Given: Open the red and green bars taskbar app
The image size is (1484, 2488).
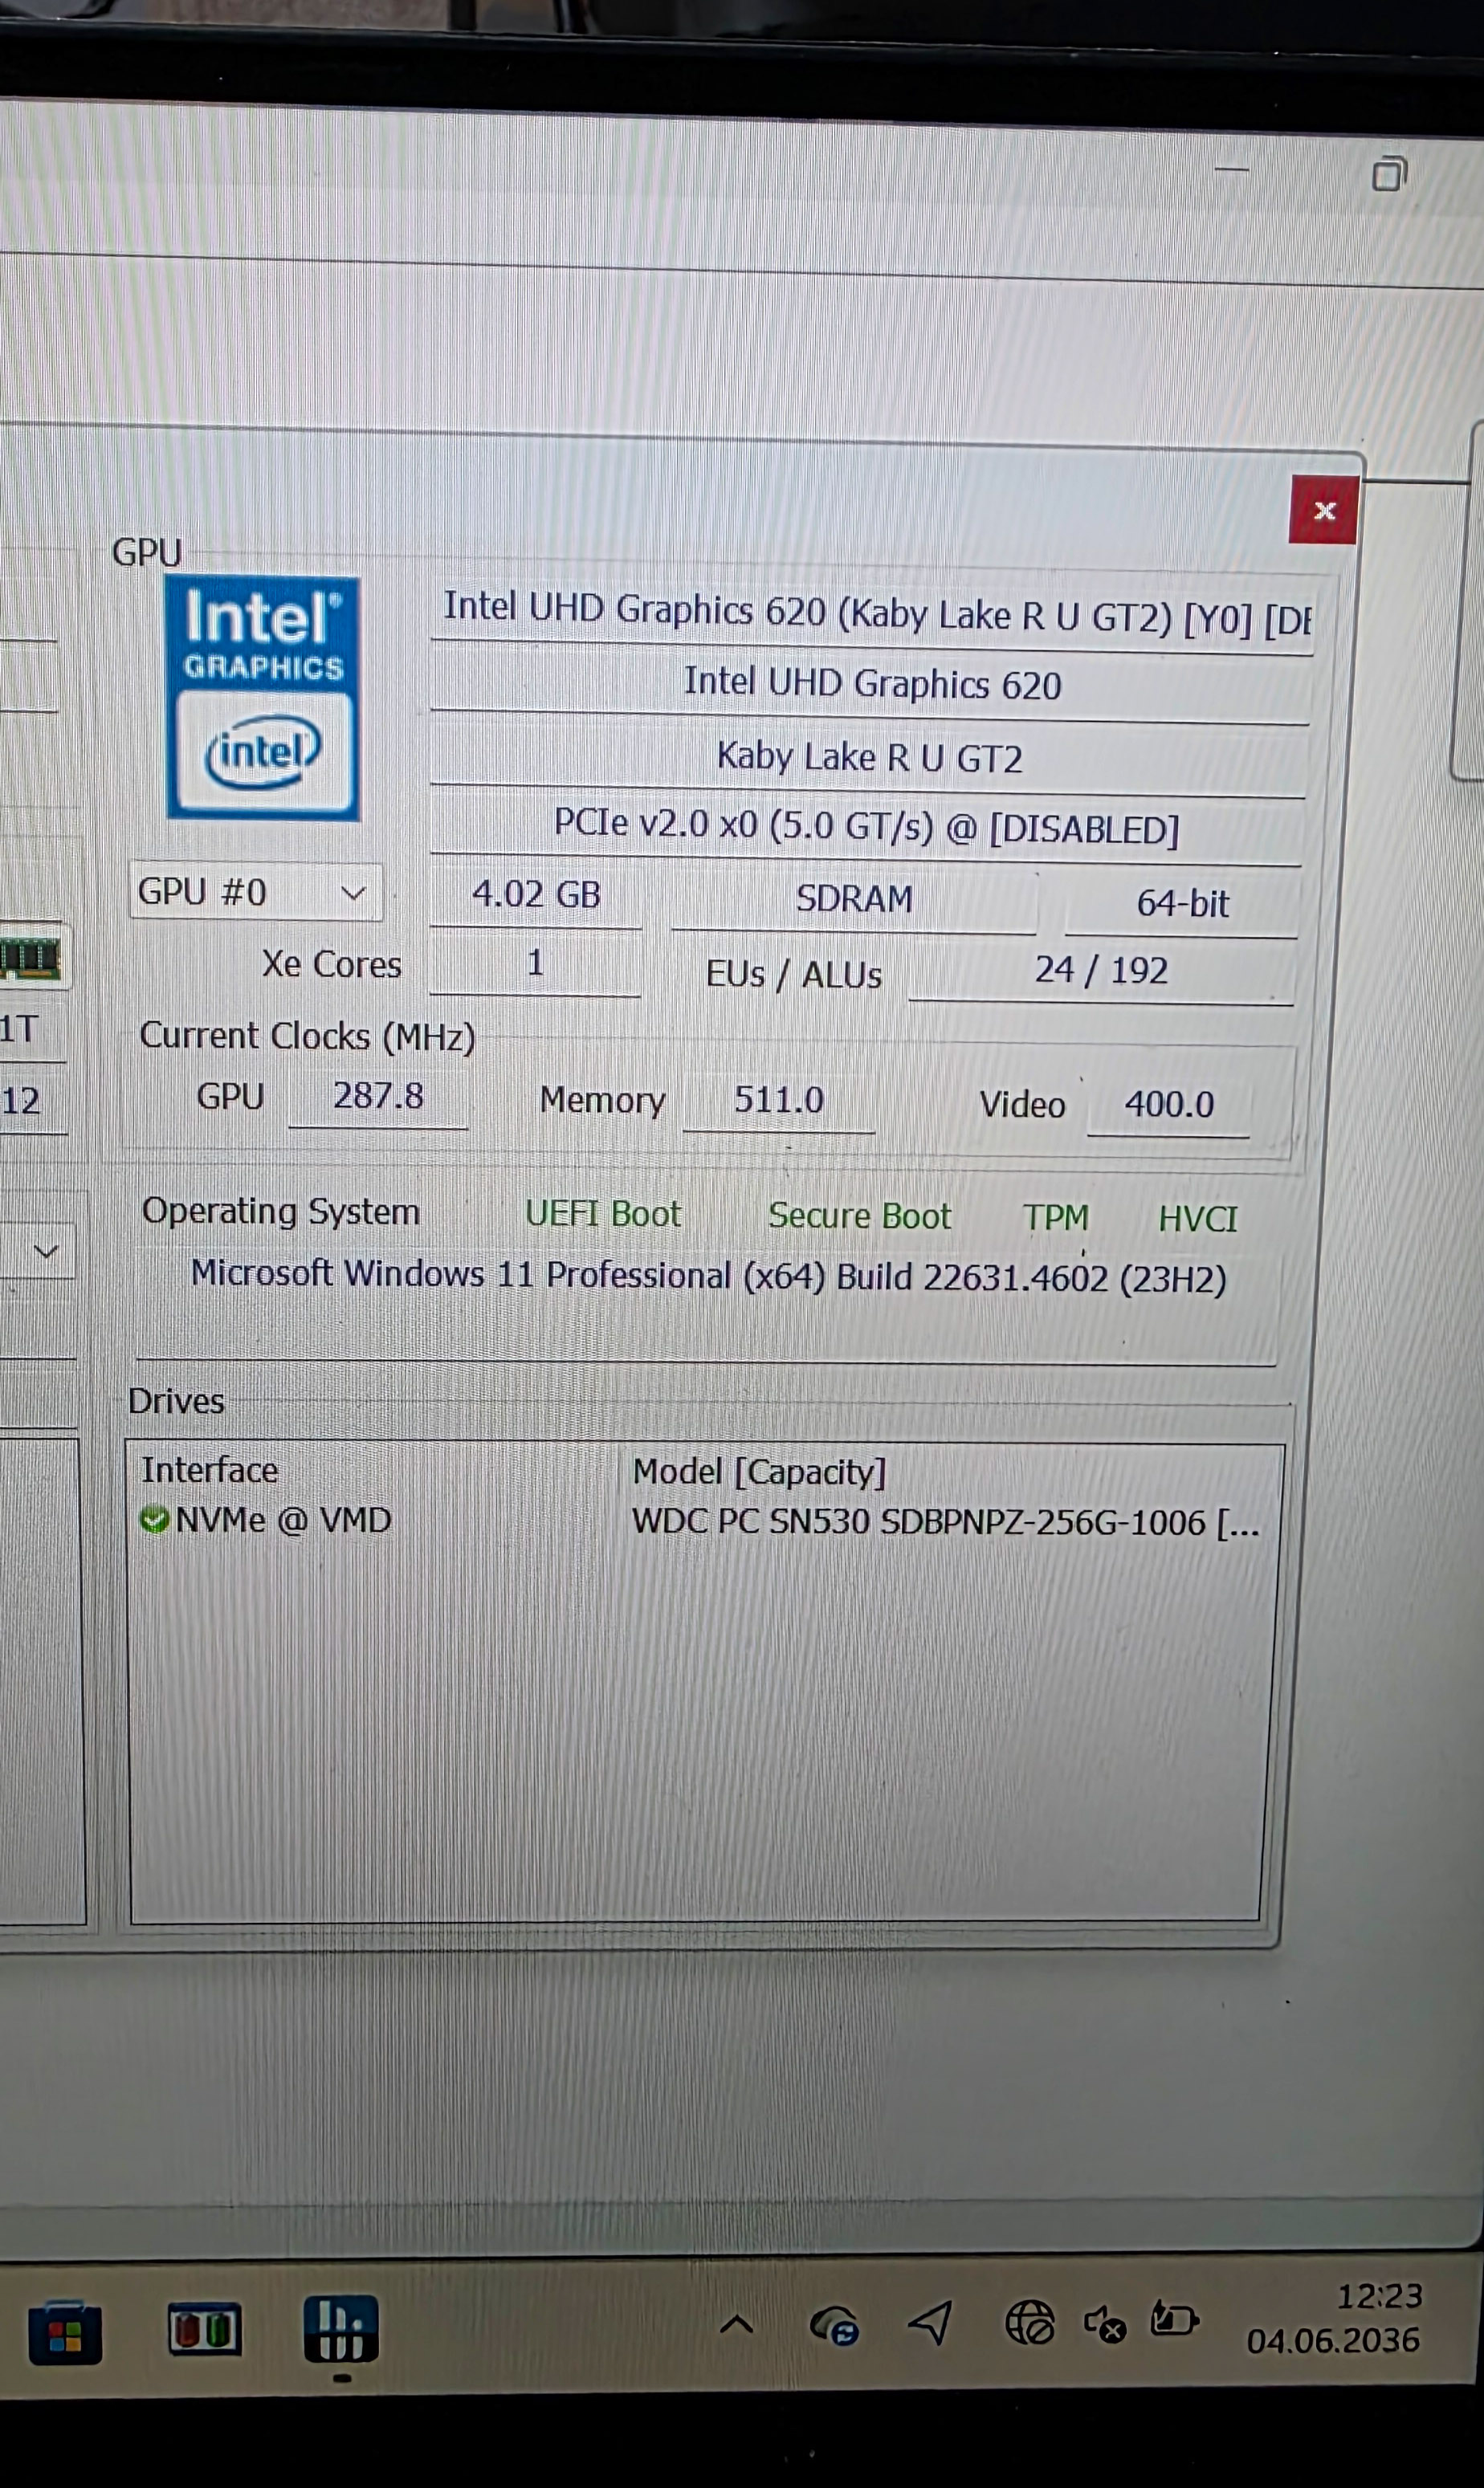Looking at the screenshot, I should pos(204,2330).
